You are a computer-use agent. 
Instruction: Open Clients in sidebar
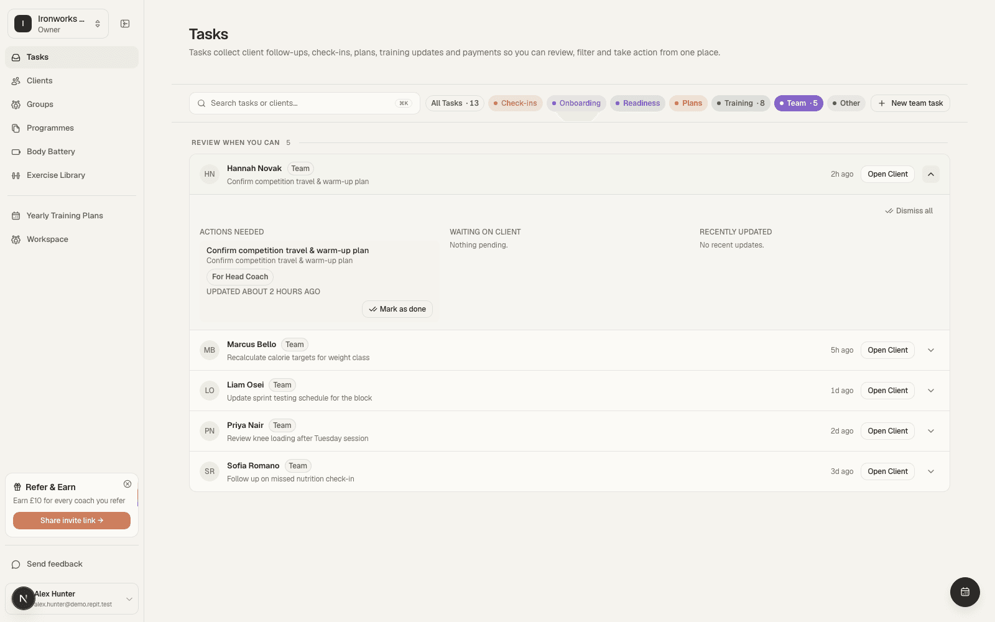[72, 81]
